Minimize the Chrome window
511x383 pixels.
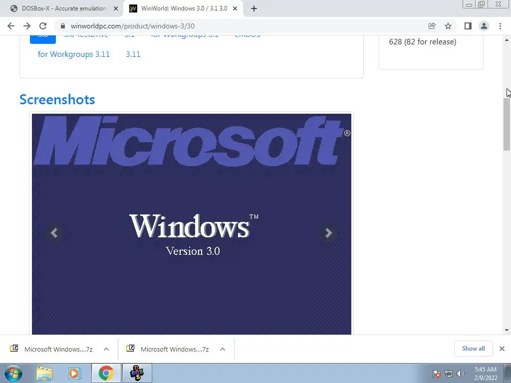469,4
